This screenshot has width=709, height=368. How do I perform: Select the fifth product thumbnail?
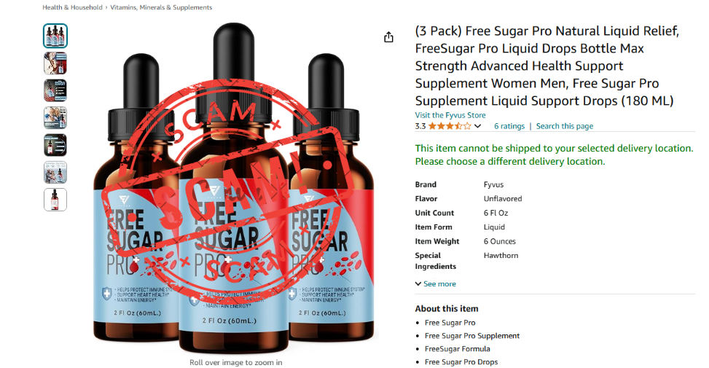[55, 145]
